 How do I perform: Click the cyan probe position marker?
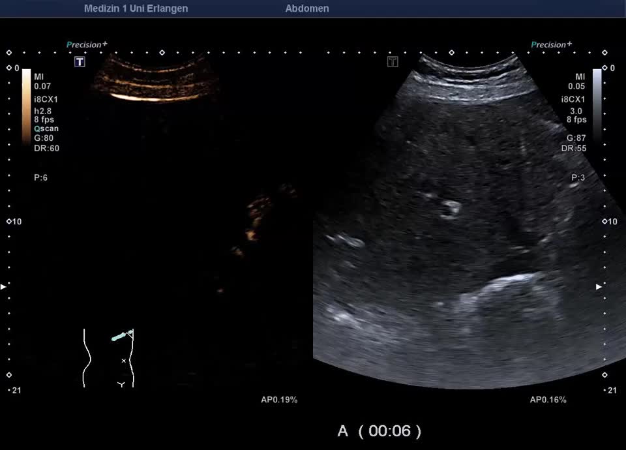(121, 336)
